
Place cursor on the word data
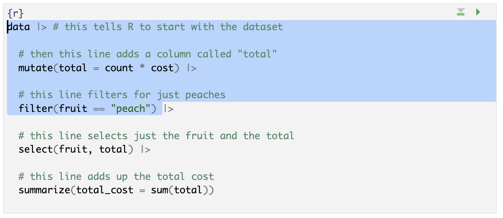[x=19, y=27]
